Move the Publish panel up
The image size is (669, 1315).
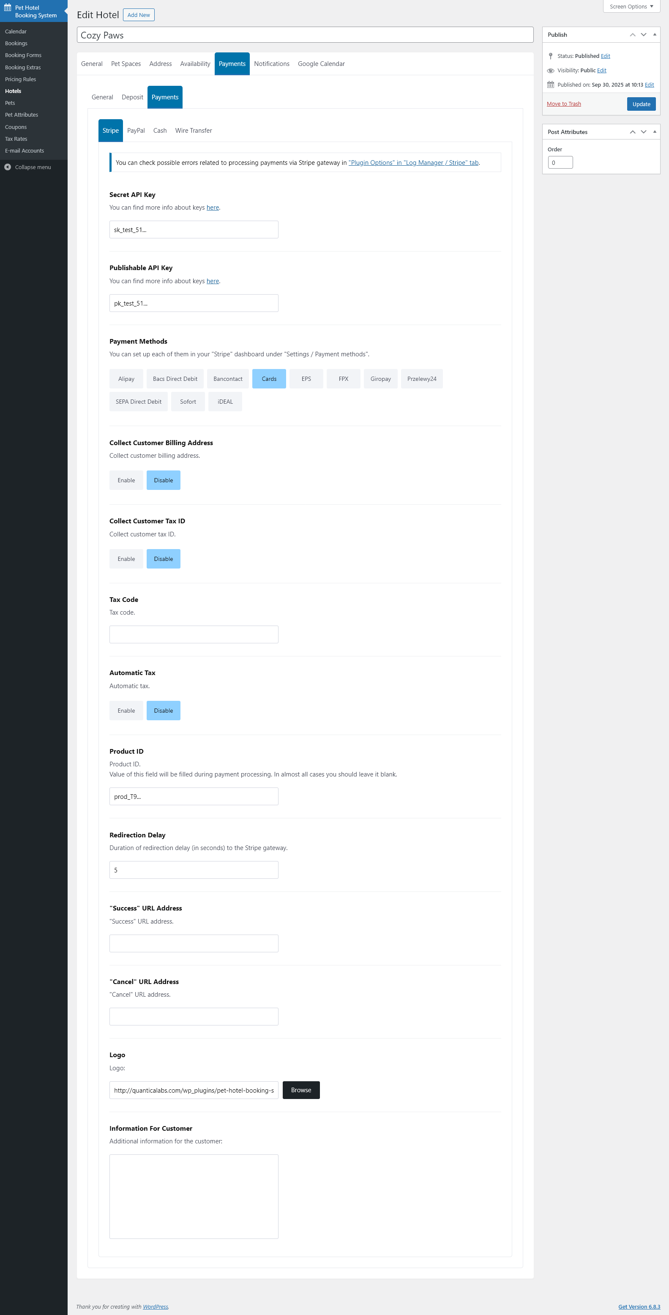(632, 35)
